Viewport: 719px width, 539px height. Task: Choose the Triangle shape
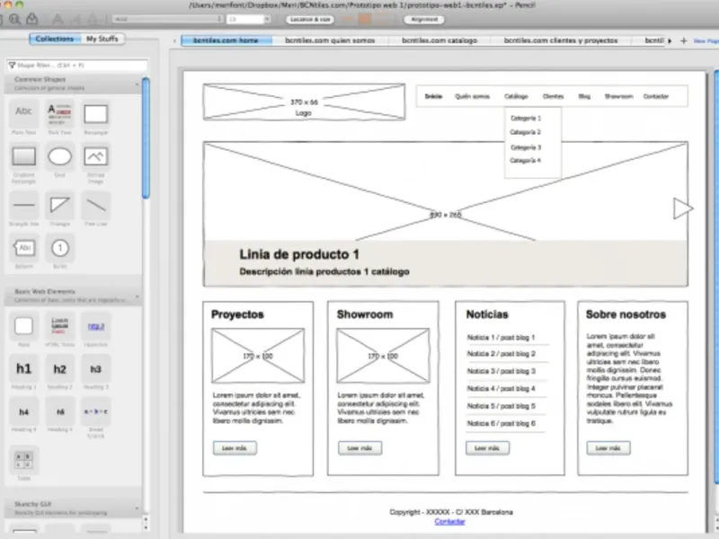59,208
